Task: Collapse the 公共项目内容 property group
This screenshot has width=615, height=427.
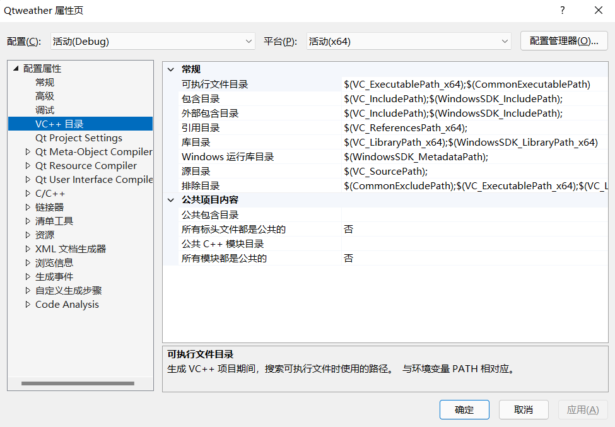Action: [x=171, y=200]
